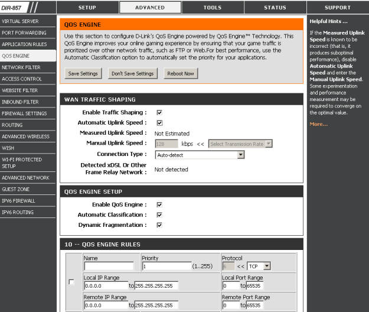The image size is (369, 312).
Task: Select the ADVANCED tab
Action: 150,8
